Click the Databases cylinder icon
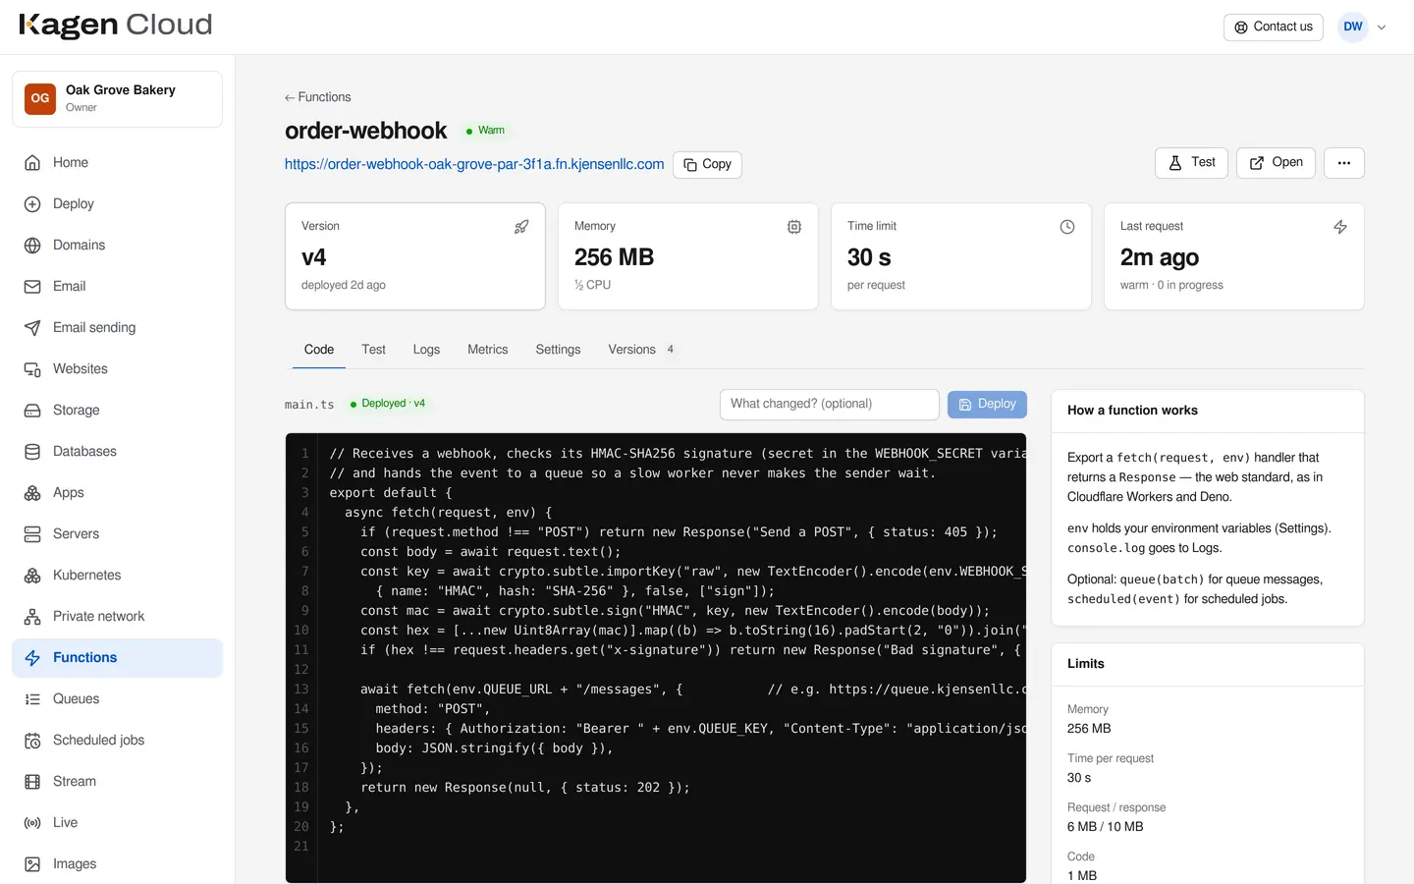This screenshot has width=1414, height=884. point(32,452)
